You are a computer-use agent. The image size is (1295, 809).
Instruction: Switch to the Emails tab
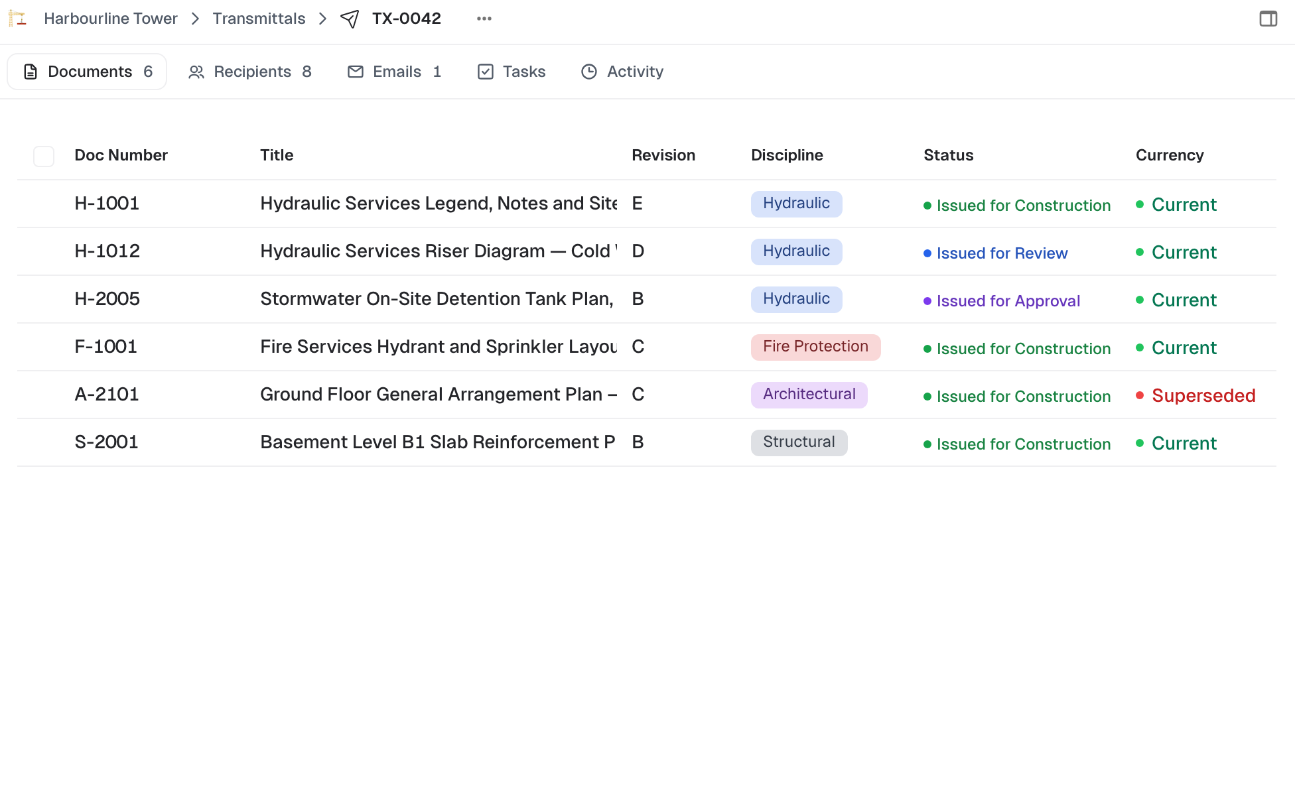pyautogui.click(x=395, y=72)
